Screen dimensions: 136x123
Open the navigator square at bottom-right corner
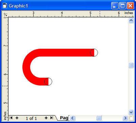pyautogui.click(x=131, y=118)
